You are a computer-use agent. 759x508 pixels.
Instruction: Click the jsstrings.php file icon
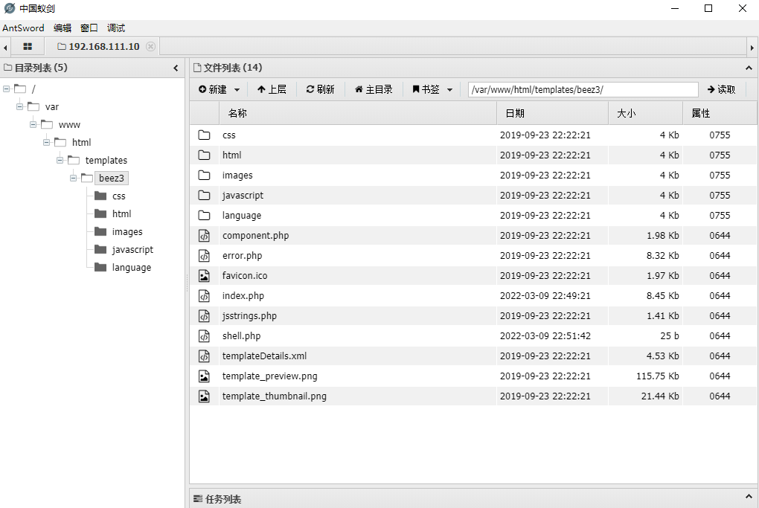(x=205, y=316)
